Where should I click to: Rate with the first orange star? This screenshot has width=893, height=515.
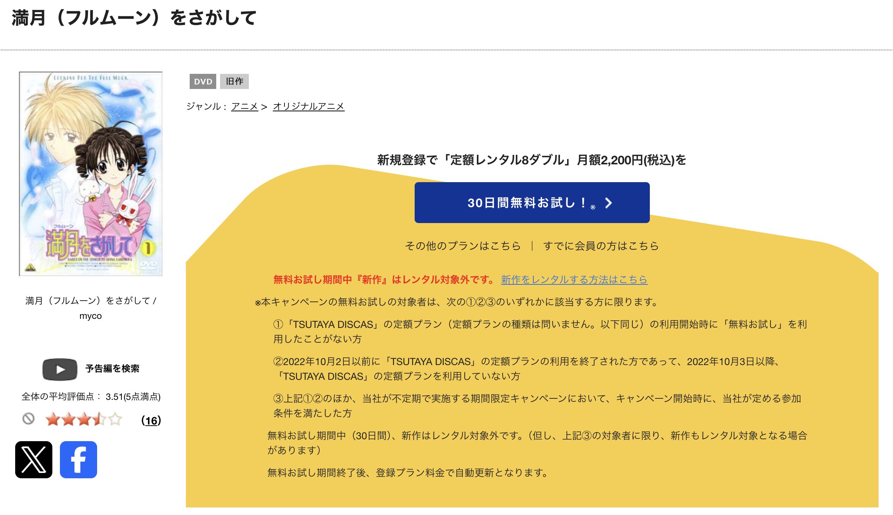click(x=52, y=420)
